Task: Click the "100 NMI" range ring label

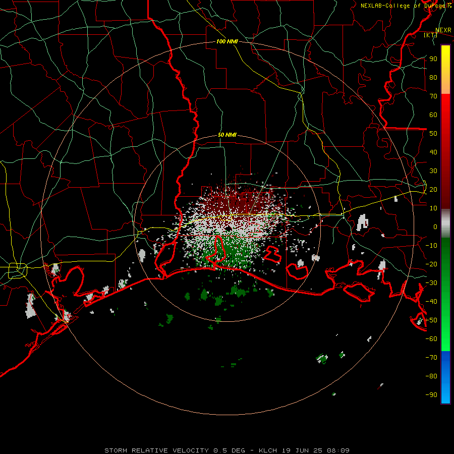Action: coord(227,41)
